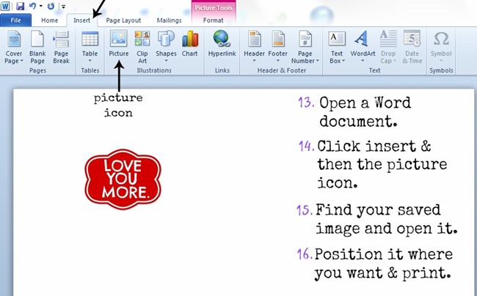Redo the last action

coord(51,6)
